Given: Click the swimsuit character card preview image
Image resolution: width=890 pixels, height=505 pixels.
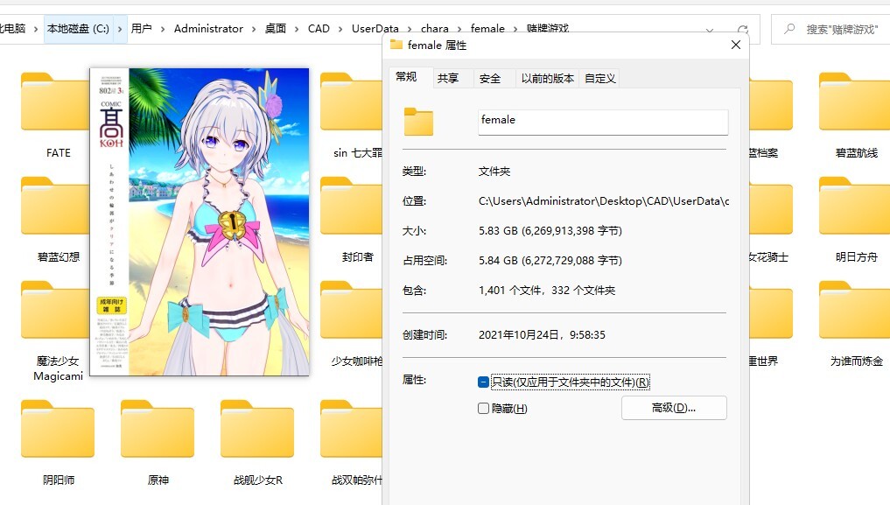Looking at the screenshot, I should tap(200, 221).
